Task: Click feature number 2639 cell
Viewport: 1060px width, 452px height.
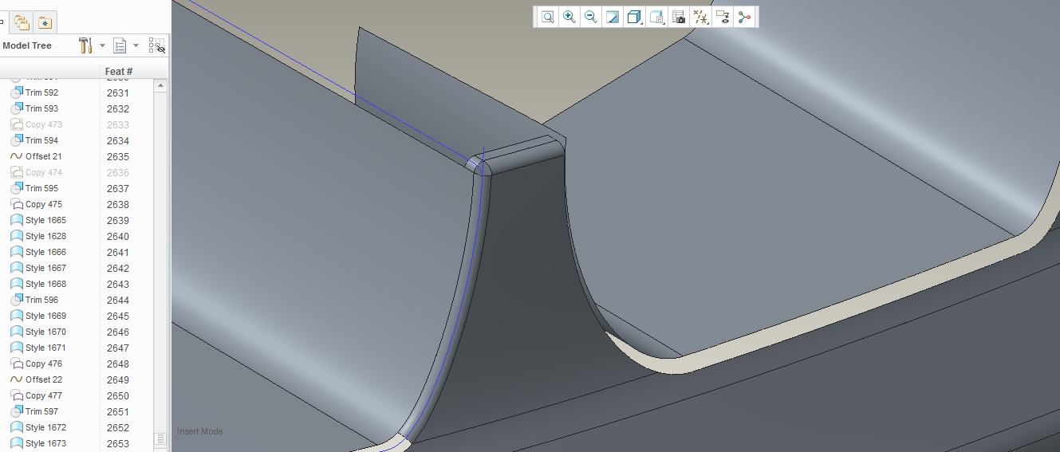Action: coord(117,220)
